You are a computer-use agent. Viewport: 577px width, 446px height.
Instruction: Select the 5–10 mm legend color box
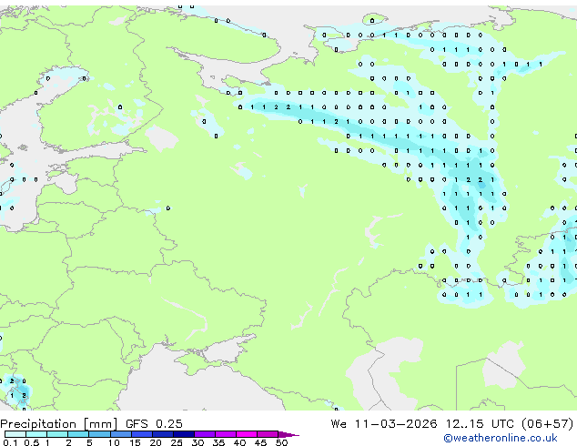tap(99, 434)
